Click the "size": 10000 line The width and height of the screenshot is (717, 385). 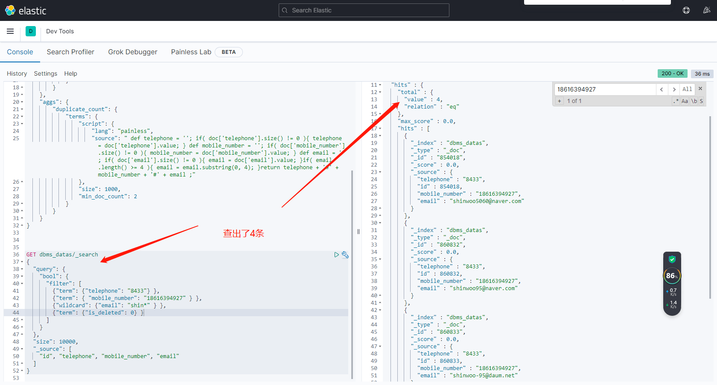[55, 342]
